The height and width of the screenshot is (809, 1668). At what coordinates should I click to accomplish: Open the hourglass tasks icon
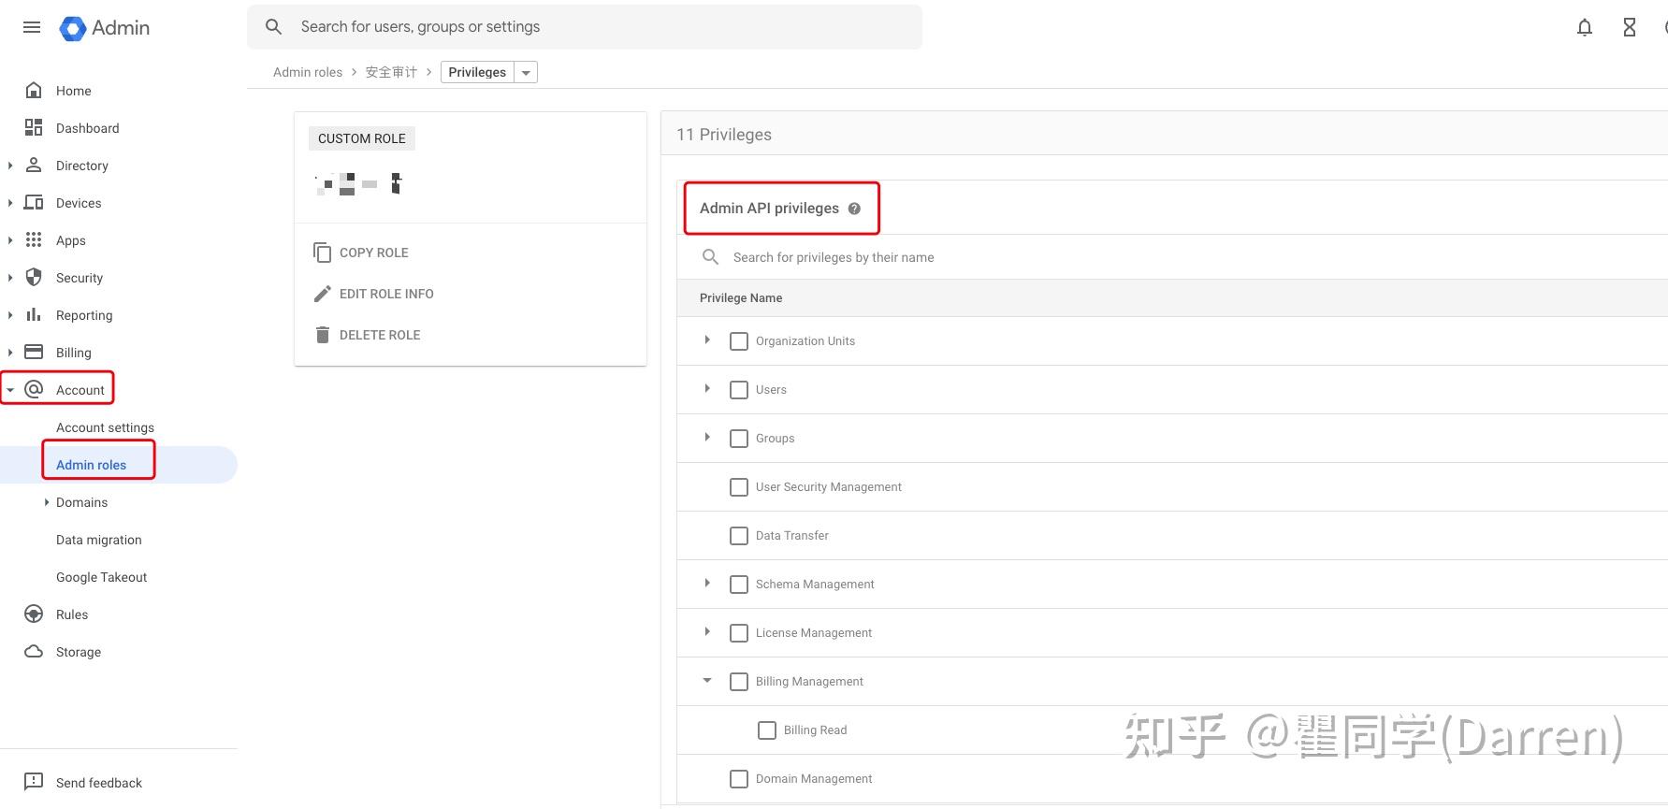[x=1629, y=28]
